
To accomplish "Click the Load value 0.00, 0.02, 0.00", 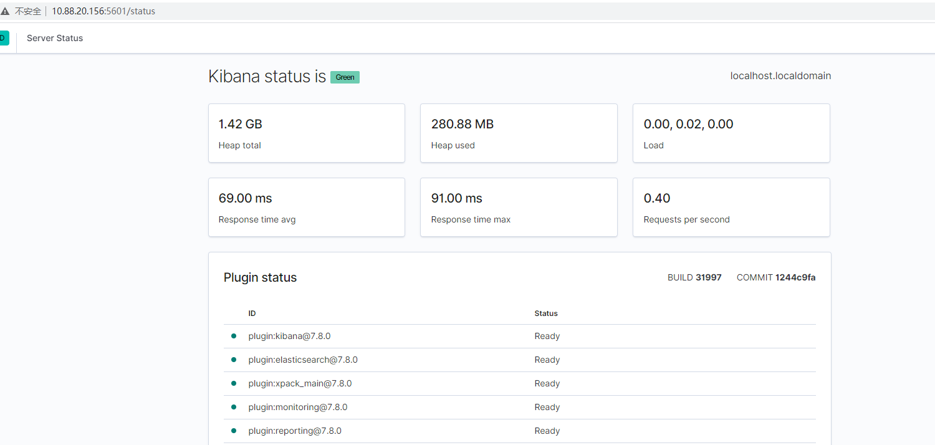I will 688,124.
